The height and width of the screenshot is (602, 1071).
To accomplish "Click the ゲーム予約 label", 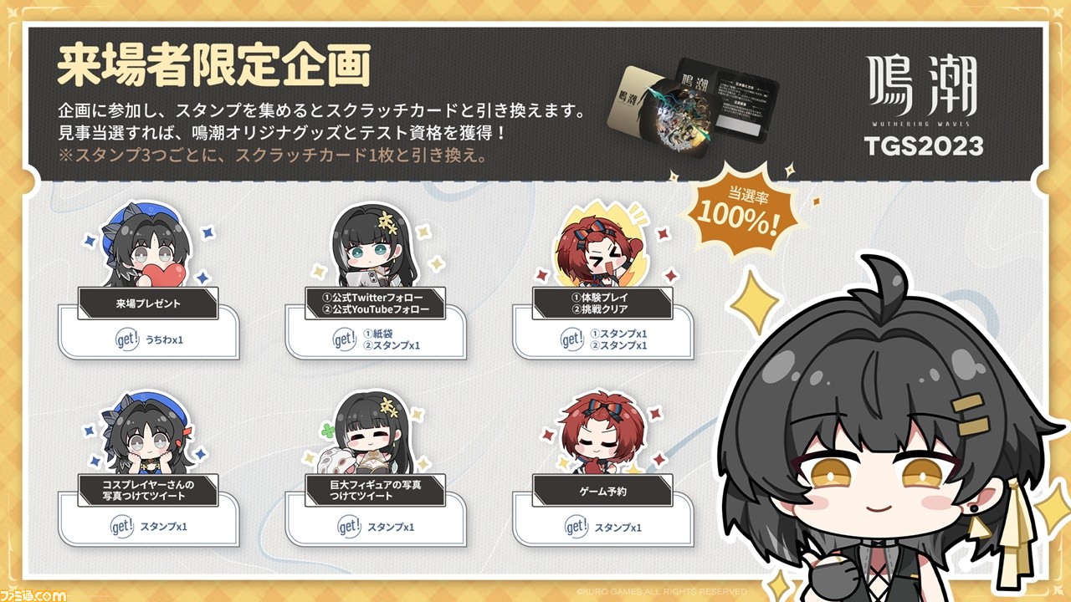I will (x=602, y=491).
